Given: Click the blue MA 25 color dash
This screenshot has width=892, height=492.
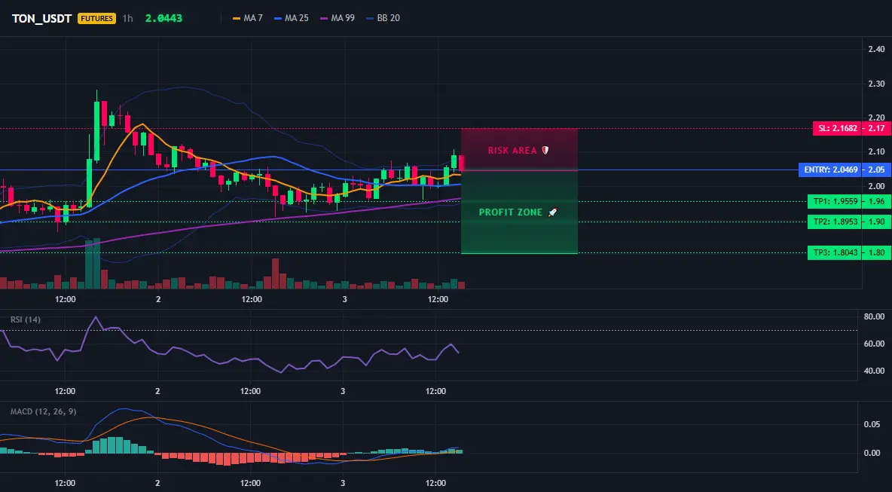Looking at the screenshot, I should 277,18.
